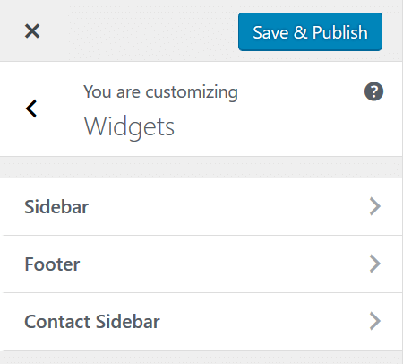The image size is (403, 364).
Task: Select the Contact Sidebar label text
Action: [92, 321]
